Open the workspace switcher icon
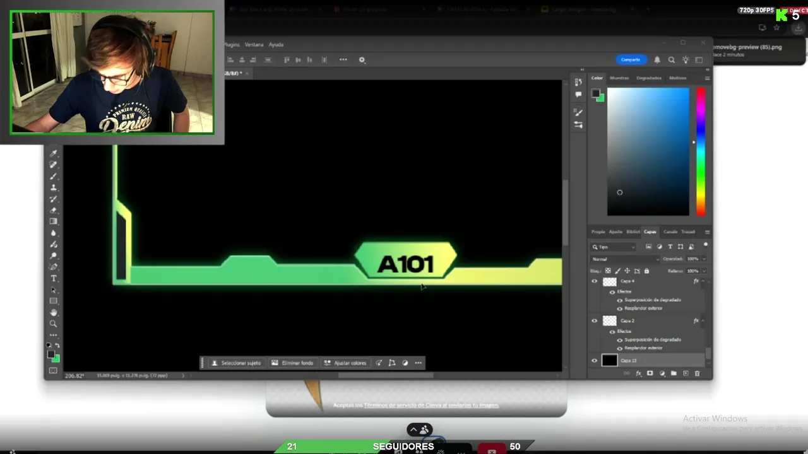 [x=699, y=60]
